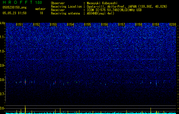Click the 0159 time marker
The height and width of the screenshot is (114, 179).
pyautogui.click(x=156, y=25)
